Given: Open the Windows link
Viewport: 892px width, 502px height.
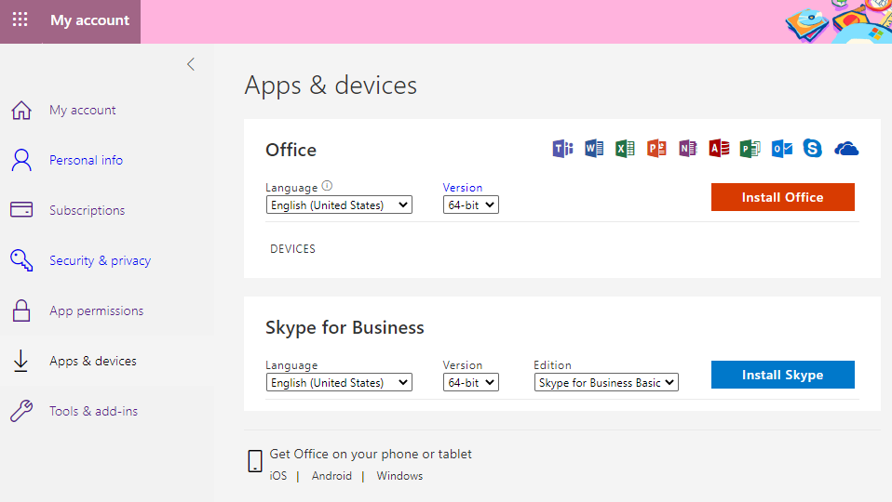Looking at the screenshot, I should click(x=399, y=476).
